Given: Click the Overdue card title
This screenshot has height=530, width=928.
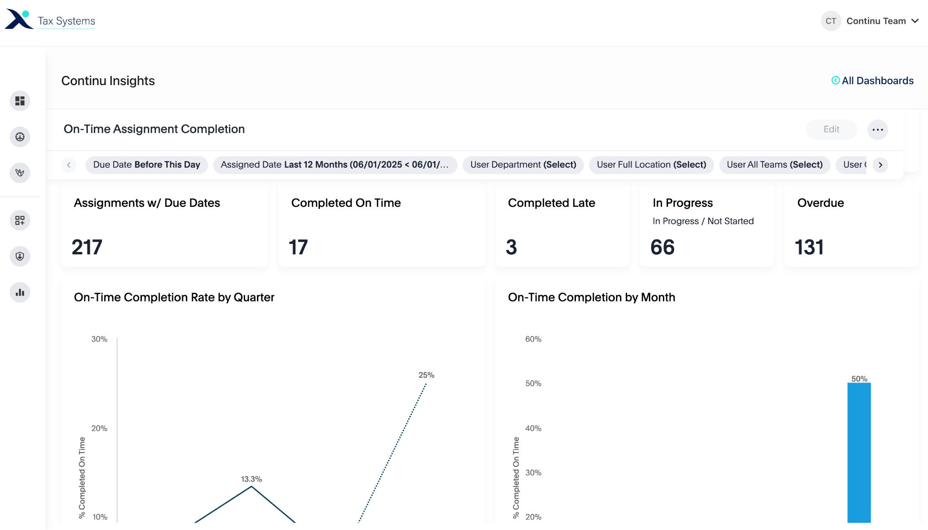Looking at the screenshot, I should [821, 203].
